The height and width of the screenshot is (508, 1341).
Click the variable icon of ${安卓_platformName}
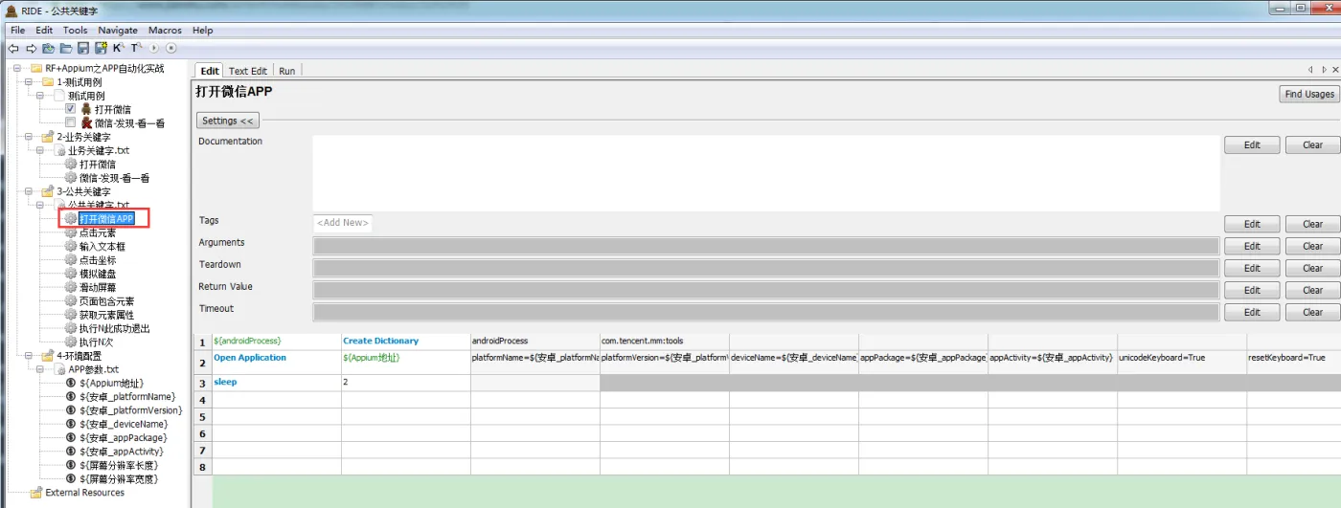click(x=71, y=396)
